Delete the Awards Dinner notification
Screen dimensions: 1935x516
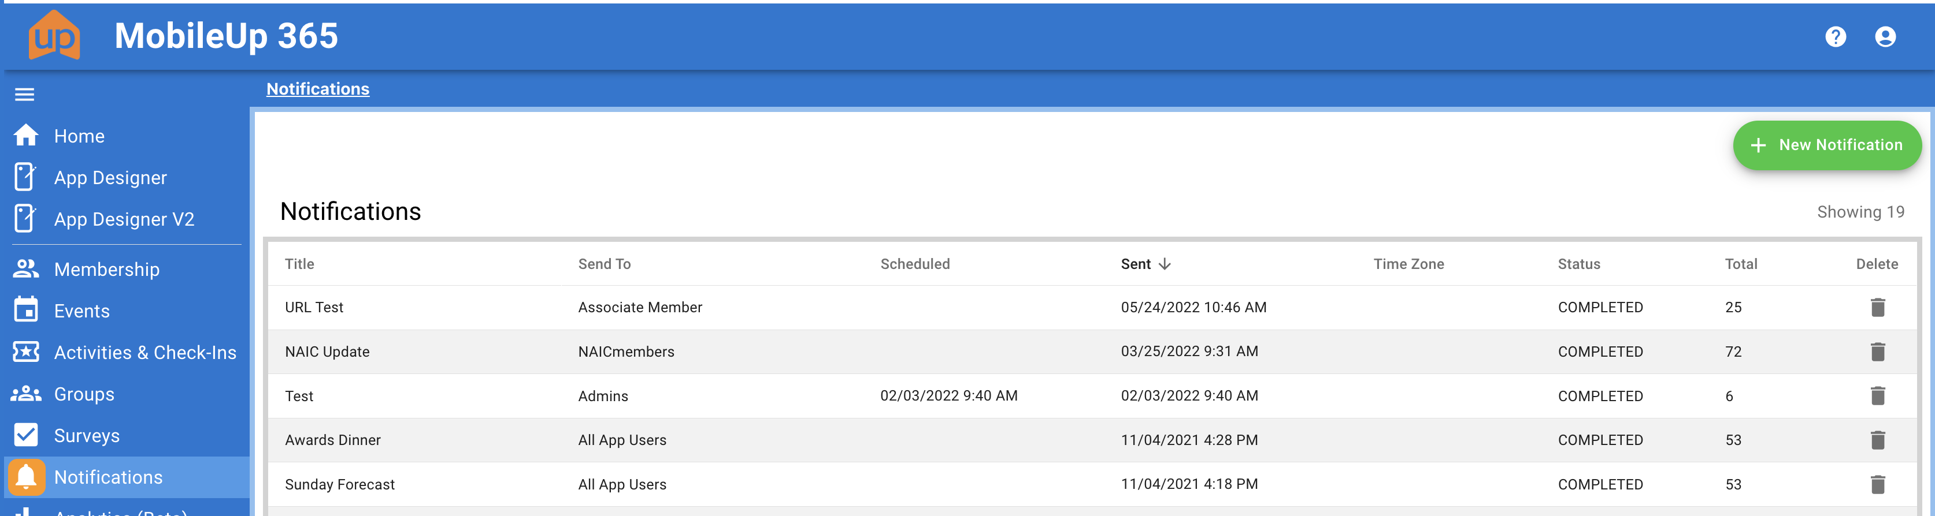1877,440
